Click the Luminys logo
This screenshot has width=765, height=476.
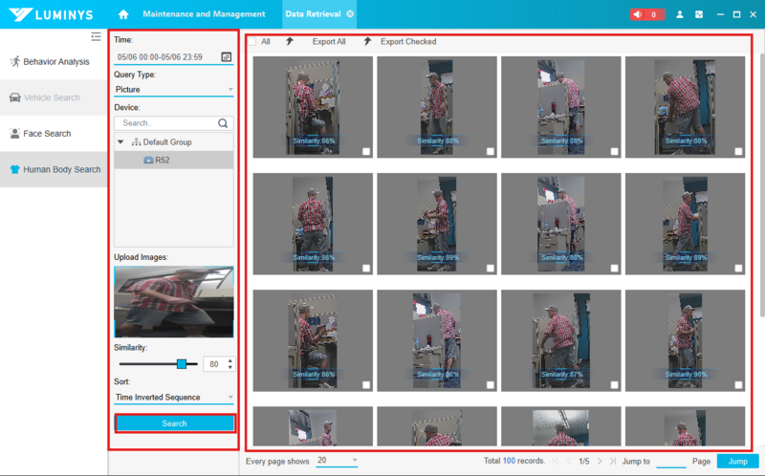pos(51,14)
